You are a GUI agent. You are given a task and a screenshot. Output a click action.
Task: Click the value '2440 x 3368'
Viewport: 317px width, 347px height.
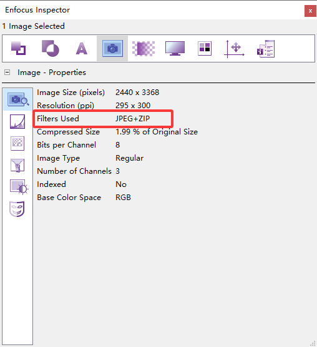pyautogui.click(x=137, y=93)
